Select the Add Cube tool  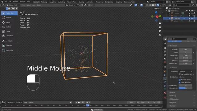(9, 50)
